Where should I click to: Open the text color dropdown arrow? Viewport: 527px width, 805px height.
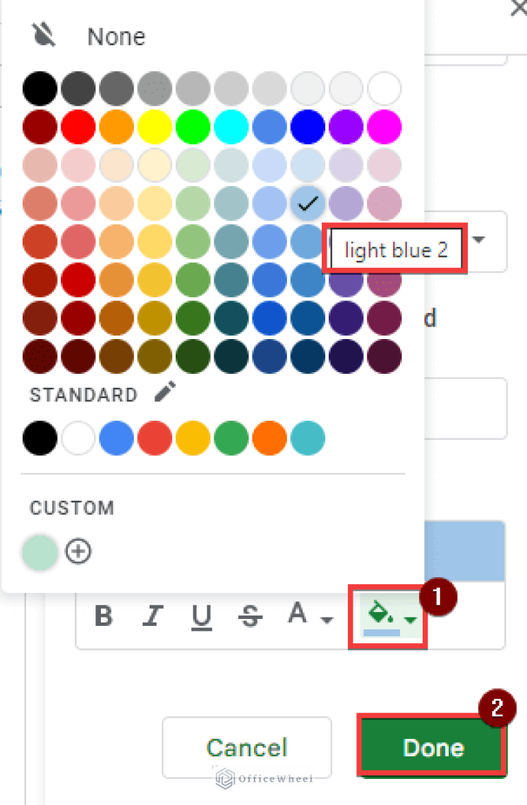[327, 620]
